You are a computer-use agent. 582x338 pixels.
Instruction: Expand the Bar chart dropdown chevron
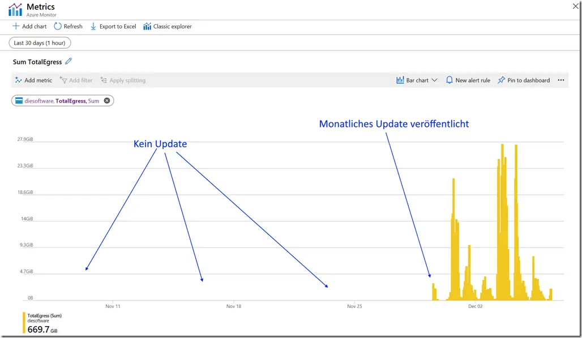coord(434,80)
